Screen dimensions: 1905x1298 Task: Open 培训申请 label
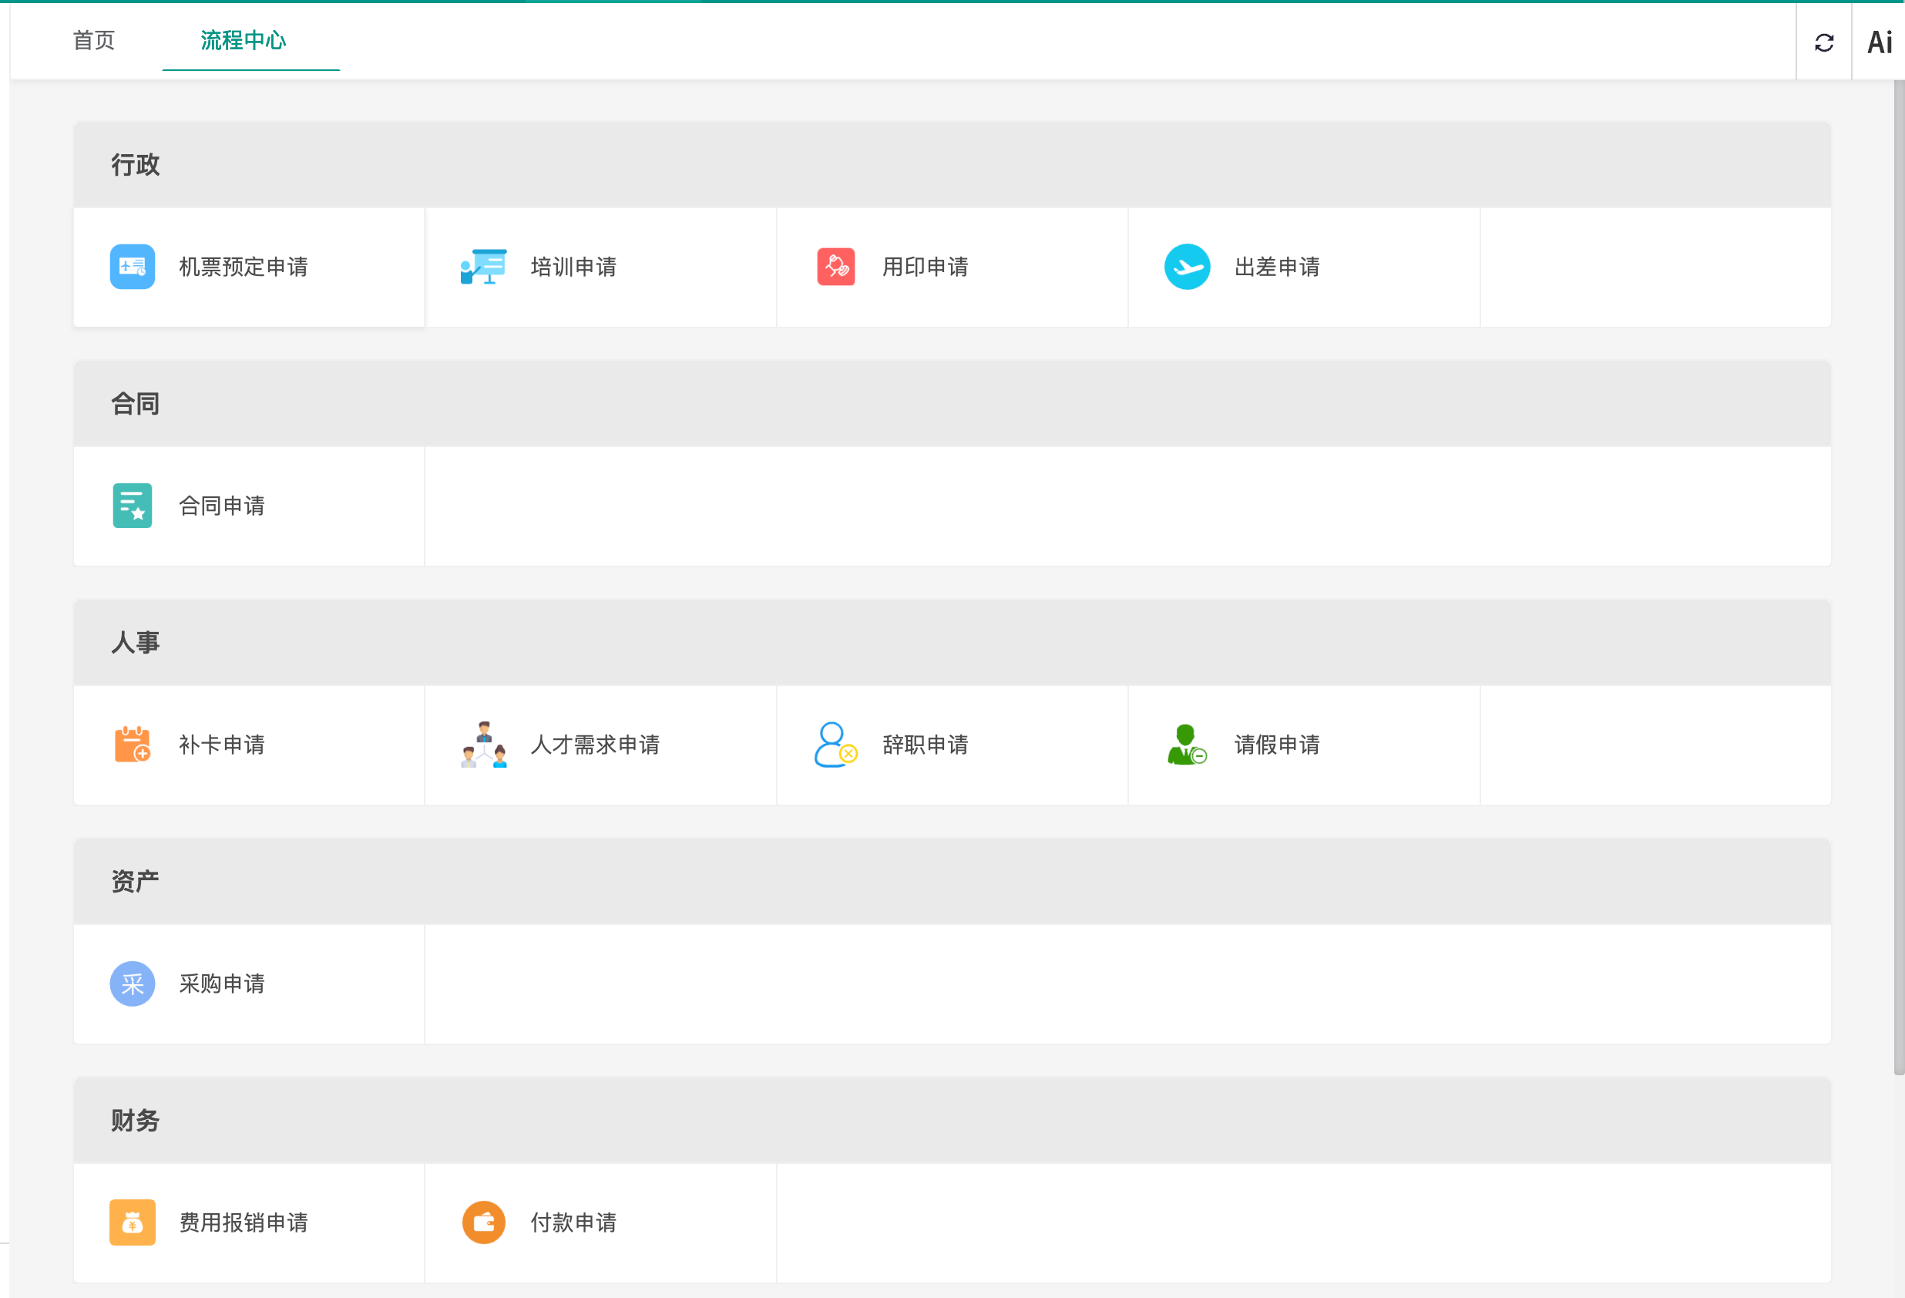[x=573, y=267]
